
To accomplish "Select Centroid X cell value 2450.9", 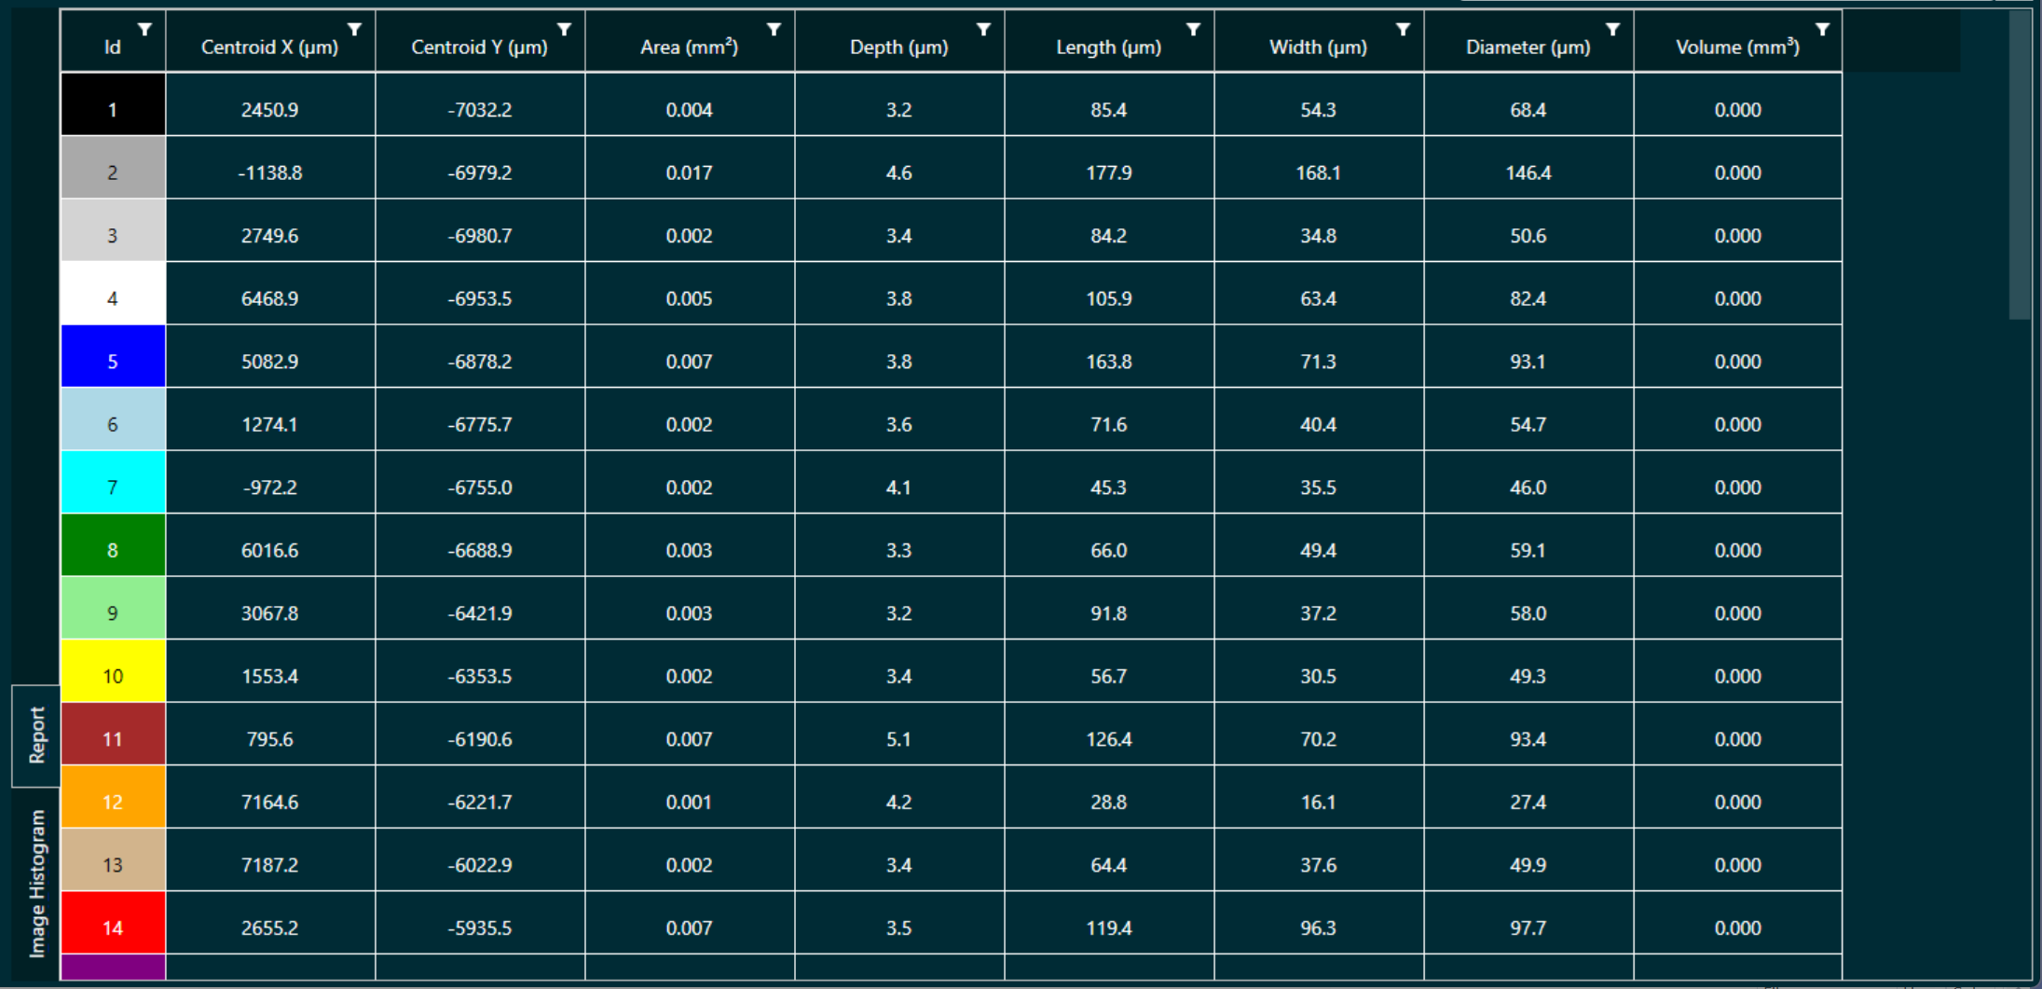I will 269,110.
